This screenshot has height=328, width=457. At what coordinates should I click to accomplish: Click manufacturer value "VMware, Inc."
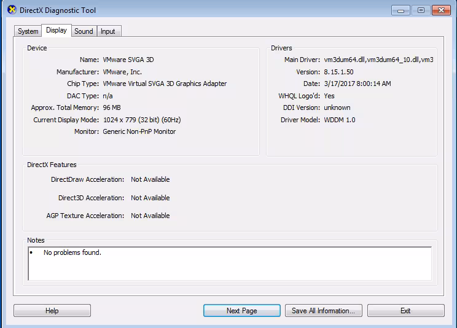coord(122,72)
